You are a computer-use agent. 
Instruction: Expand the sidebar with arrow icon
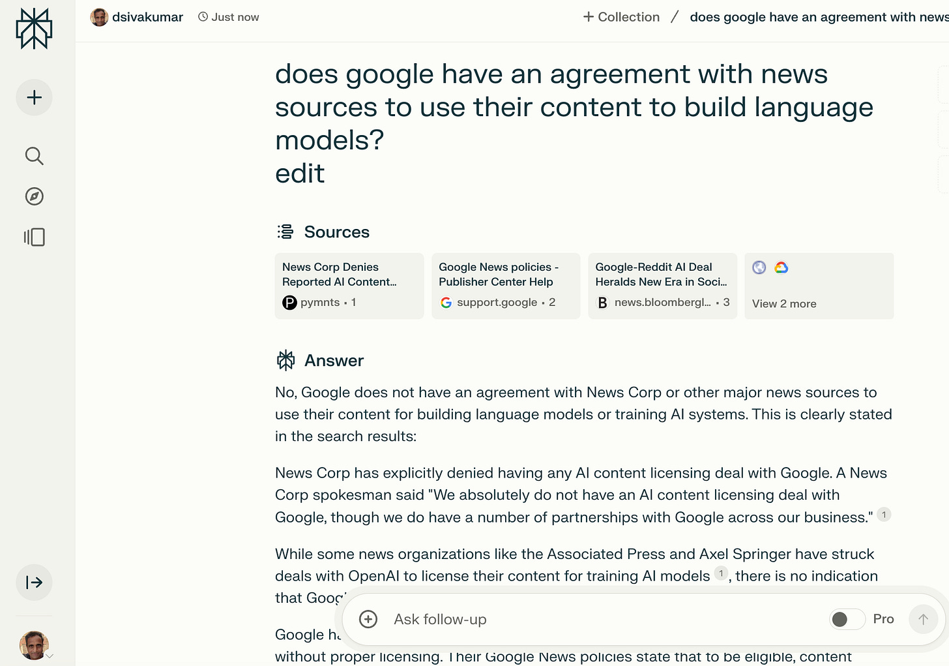coord(34,583)
